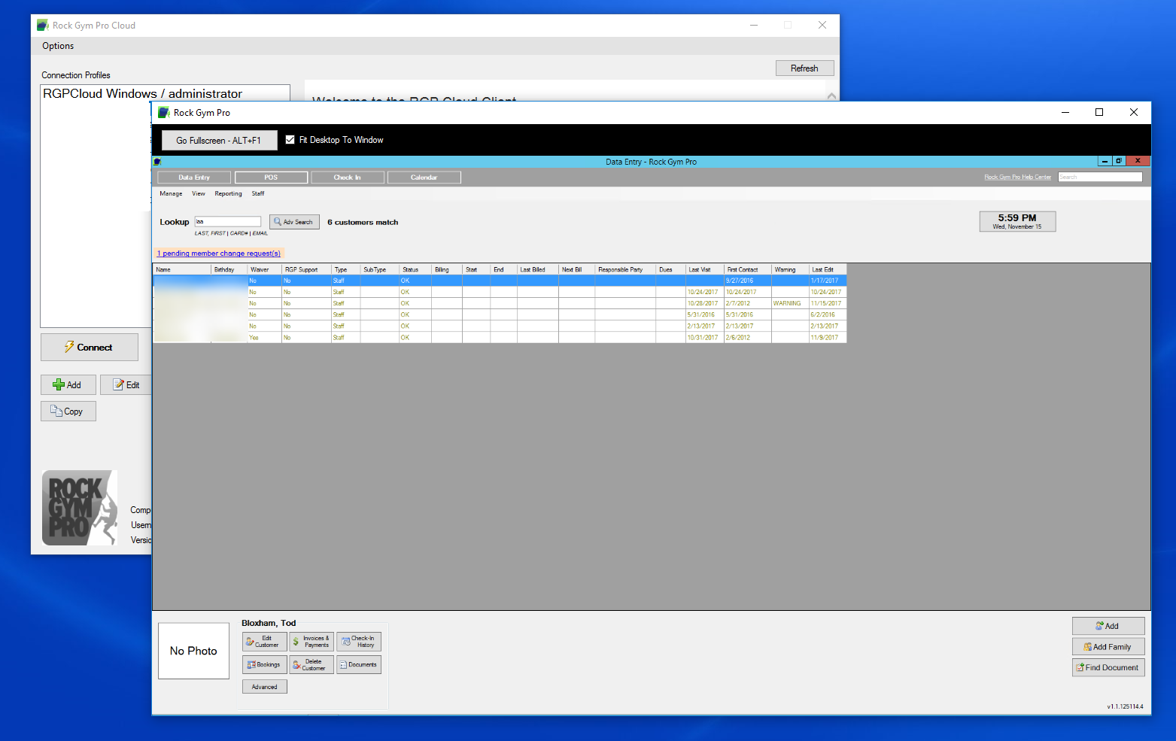Click Copy profile in the Cloud window

pos(68,411)
